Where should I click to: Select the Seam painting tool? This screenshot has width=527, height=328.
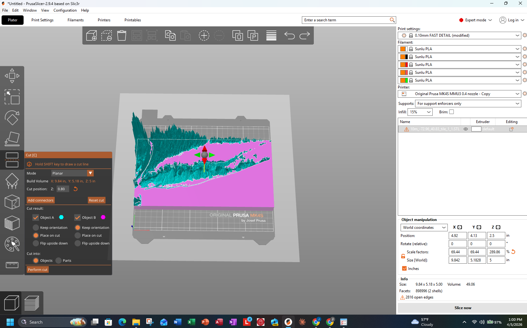[x=12, y=202]
